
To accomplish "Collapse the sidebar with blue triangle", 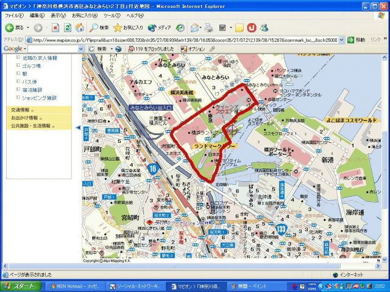I will [x=79, y=127].
